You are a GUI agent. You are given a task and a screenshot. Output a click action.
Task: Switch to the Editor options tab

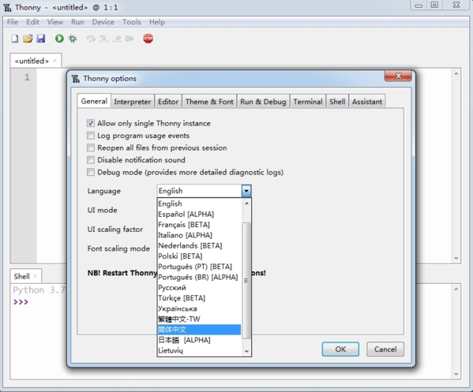168,102
